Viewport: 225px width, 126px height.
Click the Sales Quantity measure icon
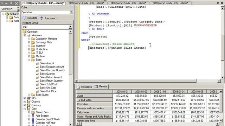pos(37,74)
